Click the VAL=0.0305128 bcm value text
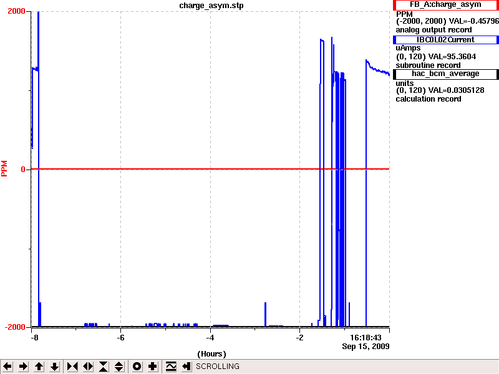This screenshot has height=374, width=499. point(457,90)
